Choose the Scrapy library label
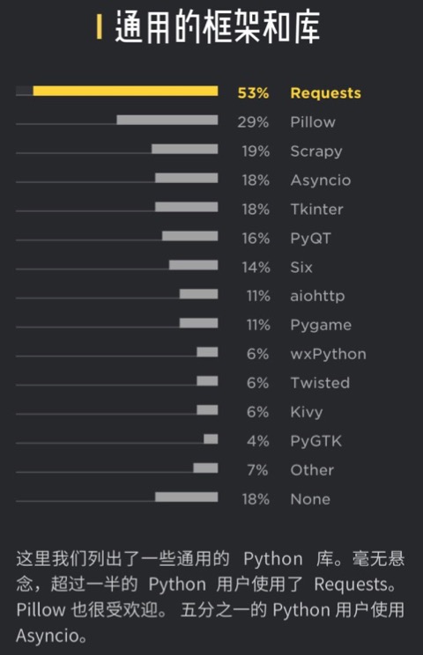423x655 pixels. pyautogui.click(x=316, y=151)
